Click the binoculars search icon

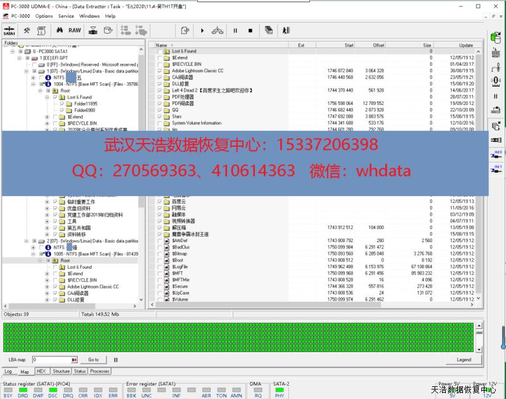[x=59, y=30]
